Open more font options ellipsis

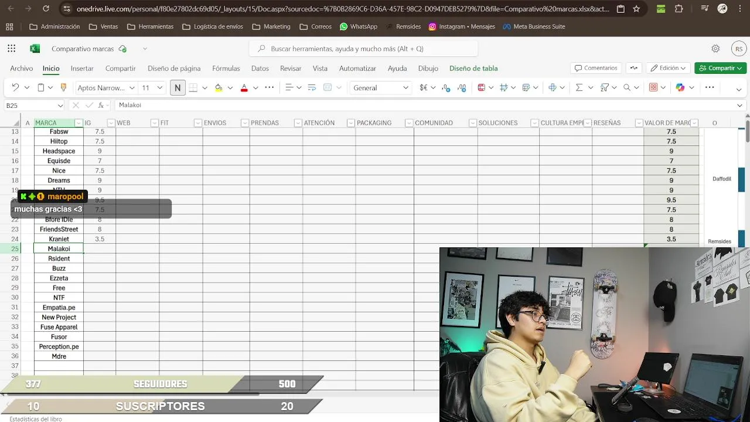(269, 87)
